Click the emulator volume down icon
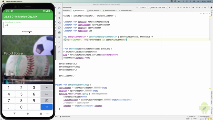The height and width of the screenshot is (120, 213). tap(59, 18)
